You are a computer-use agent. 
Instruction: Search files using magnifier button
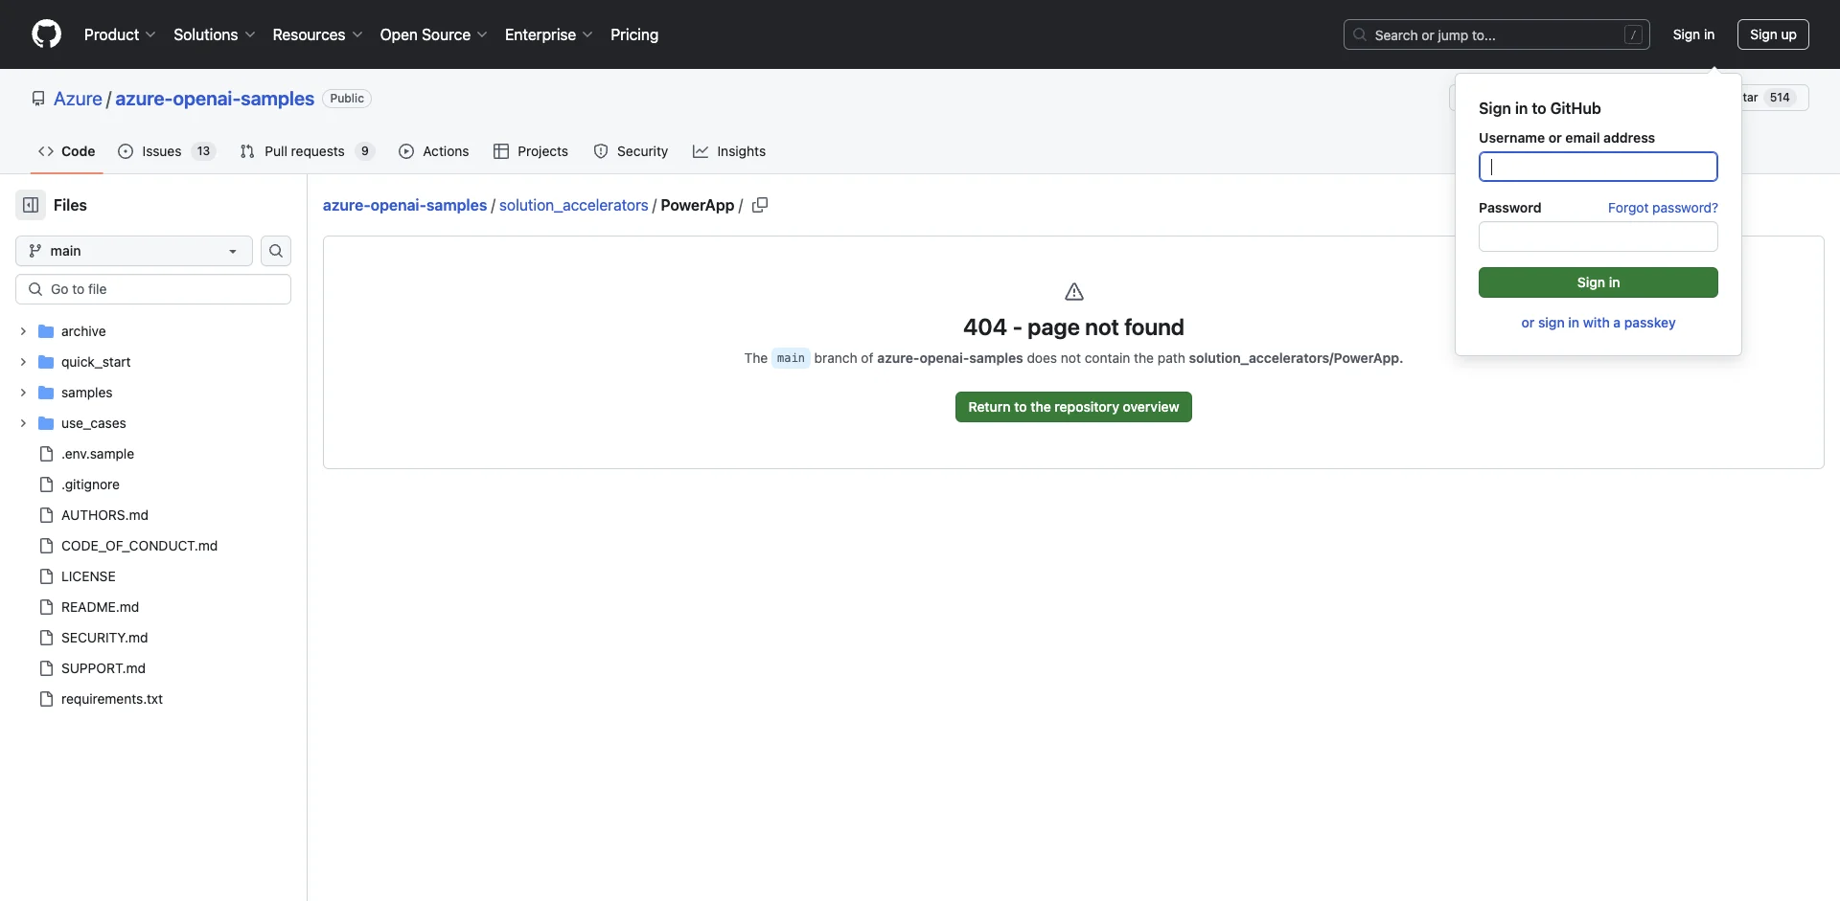pos(276,251)
